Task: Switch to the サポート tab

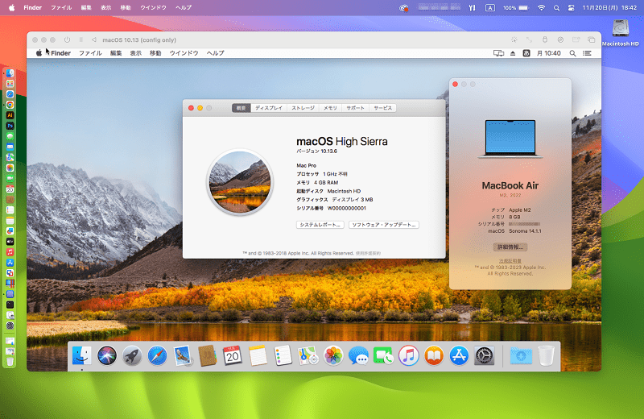Action: (355, 108)
